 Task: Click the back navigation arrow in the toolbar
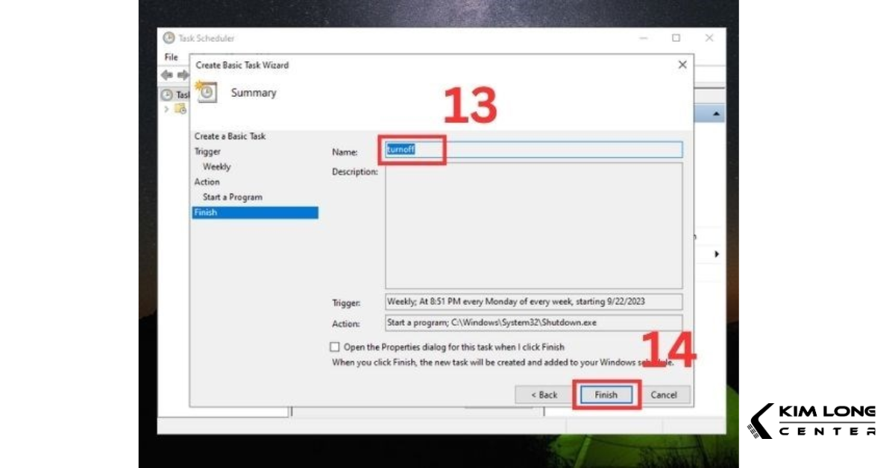click(167, 75)
